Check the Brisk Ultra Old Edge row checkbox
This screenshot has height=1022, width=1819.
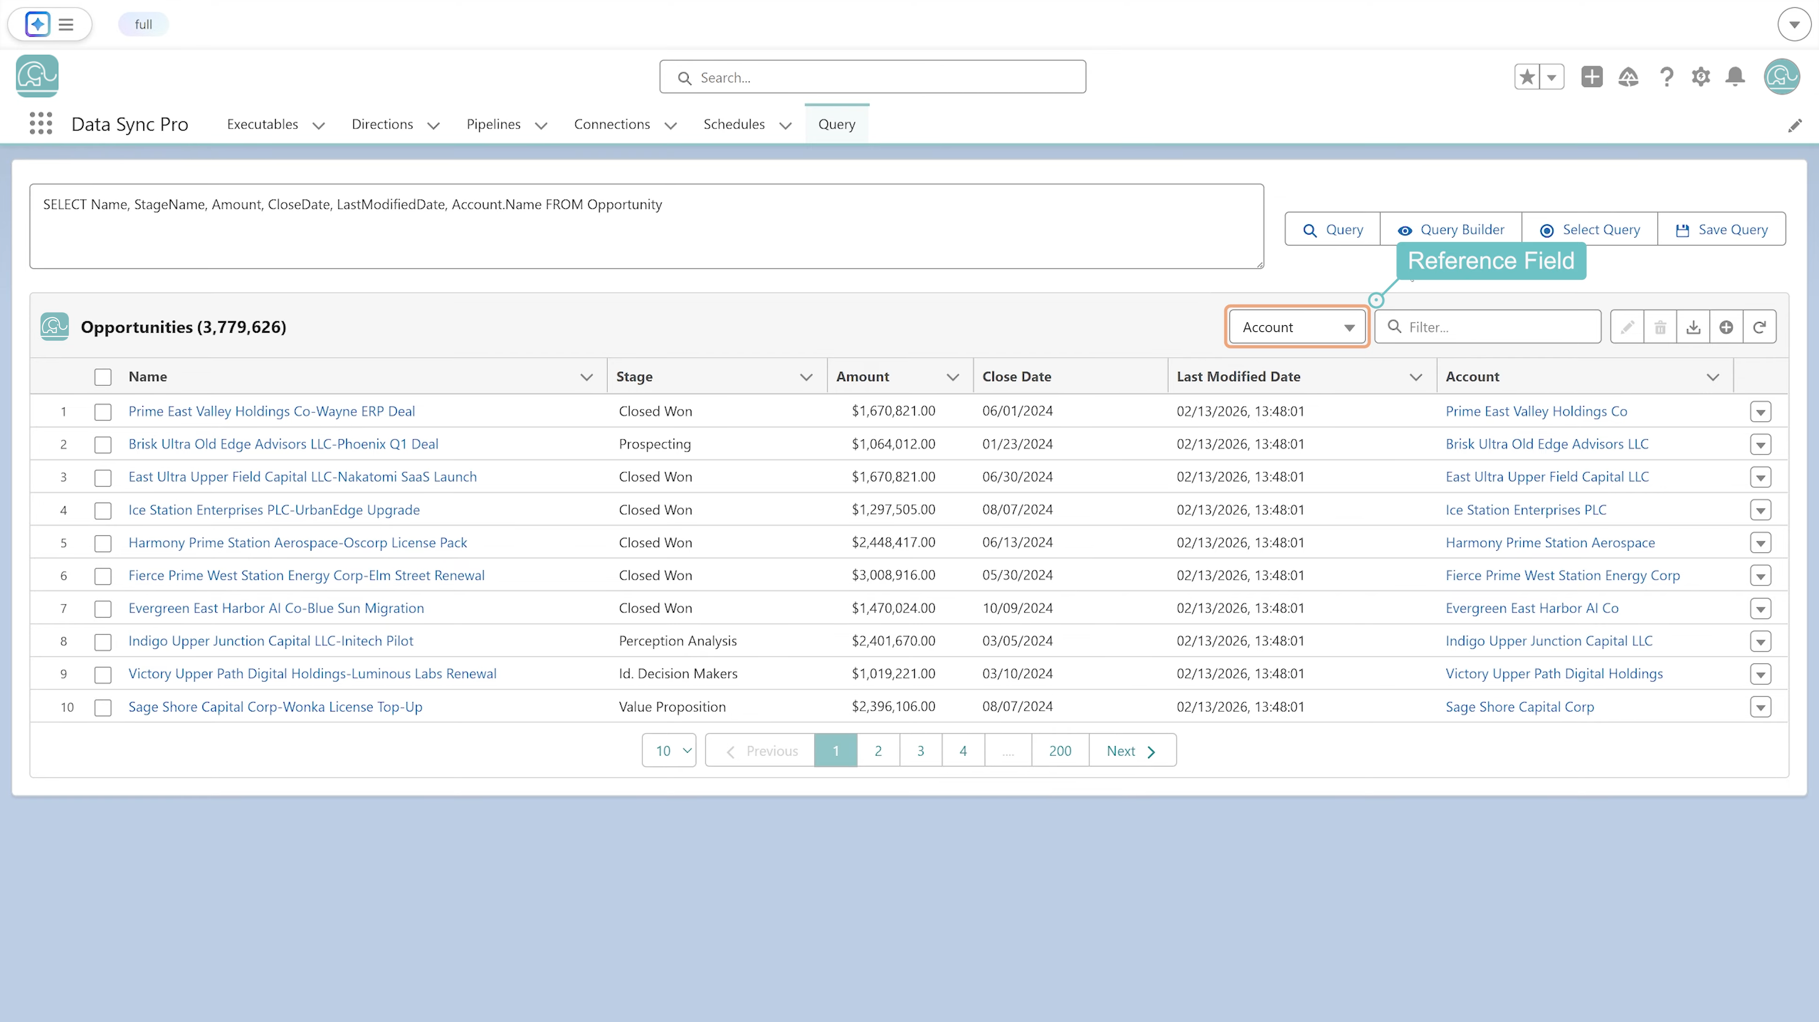(x=103, y=444)
